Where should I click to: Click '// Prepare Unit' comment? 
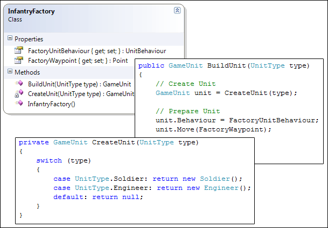187,111
